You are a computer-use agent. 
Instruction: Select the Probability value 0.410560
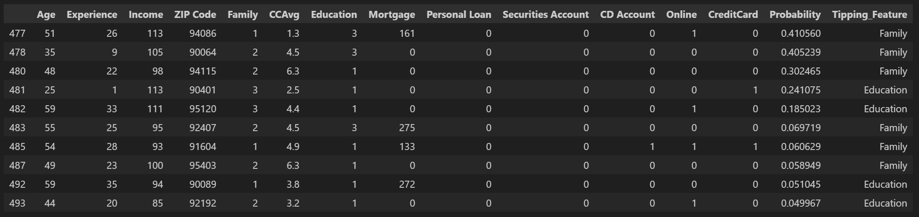coord(800,33)
